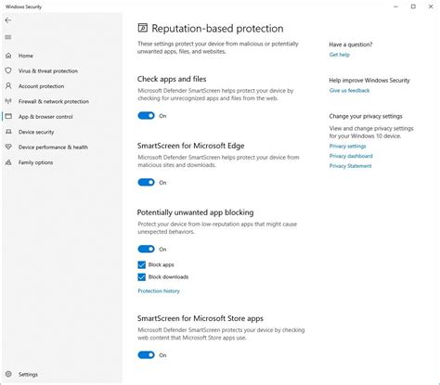Uncheck the Block downloads checkbox
440x385 pixels.
[x=141, y=276]
